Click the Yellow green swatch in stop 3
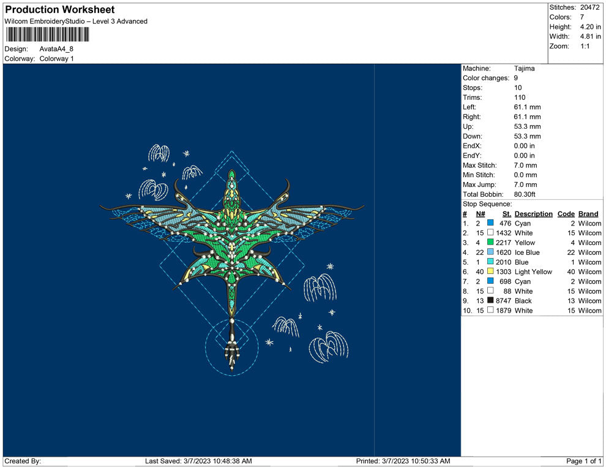Viewport: 606px width, 467px height. pyautogui.click(x=490, y=242)
